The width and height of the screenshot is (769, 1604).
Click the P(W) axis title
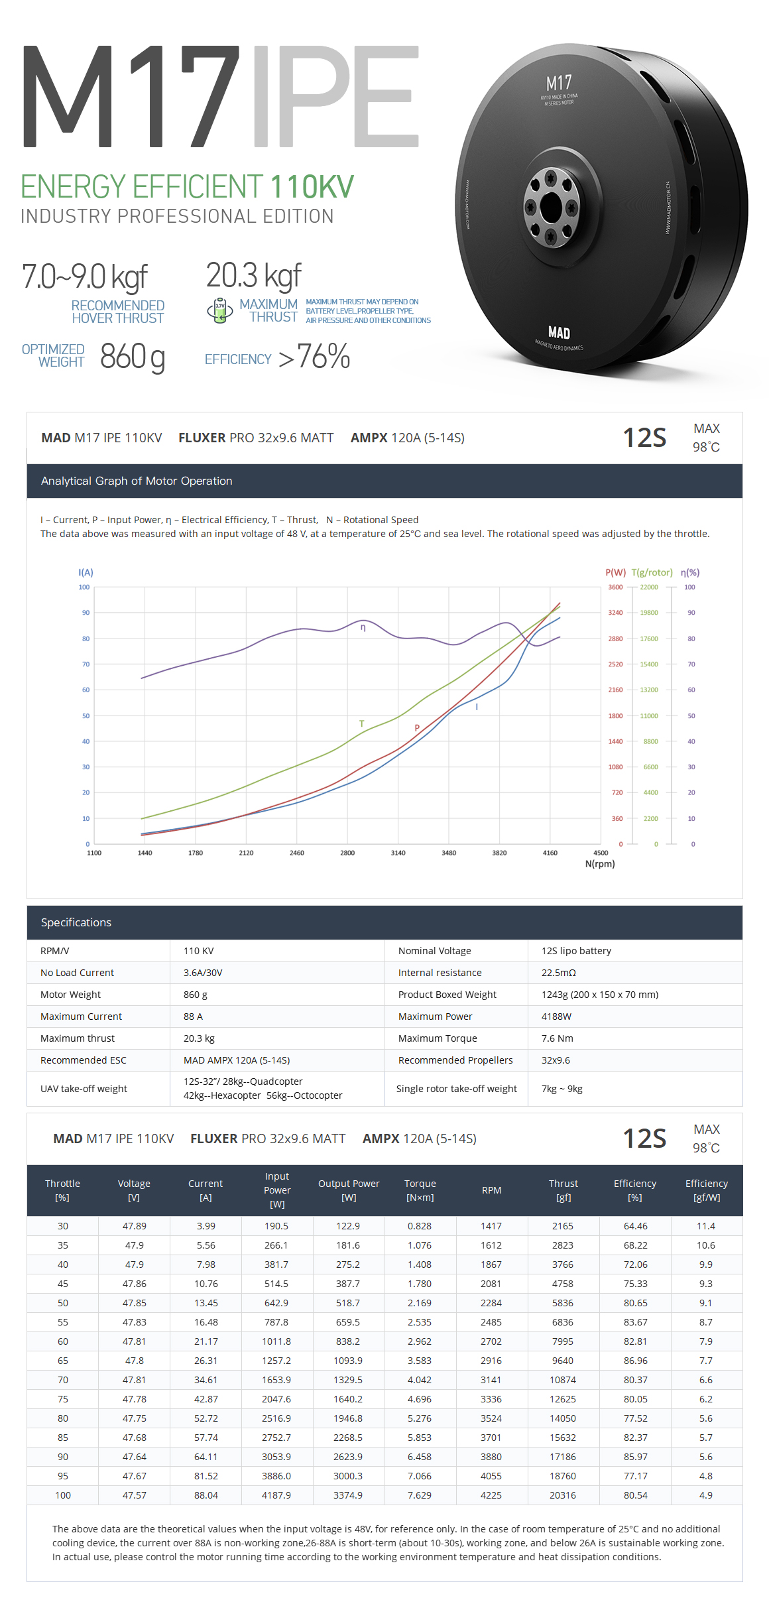point(615,572)
